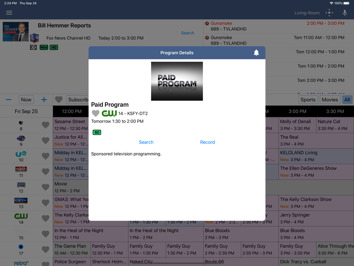The width and height of the screenshot is (354, 266).
Task: Click the 12:00 PM time header
Action: tap(72, 111)
